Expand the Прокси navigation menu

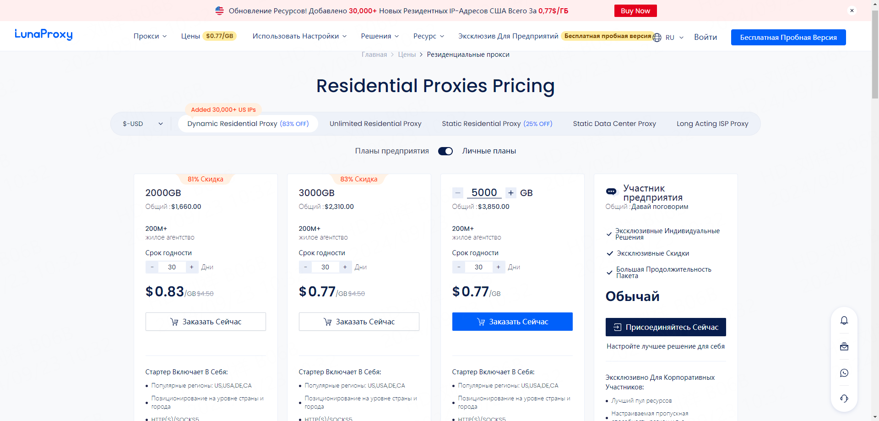pyautogui.click(x=150, y=36)
